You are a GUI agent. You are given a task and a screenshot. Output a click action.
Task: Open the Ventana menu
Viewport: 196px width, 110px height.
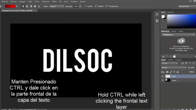point(74,2)
